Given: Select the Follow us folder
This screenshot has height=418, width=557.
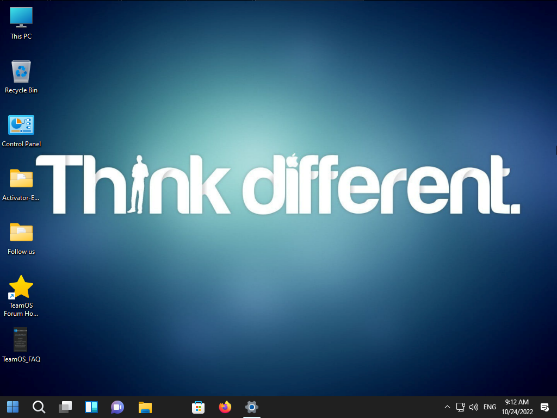Looking at the screenshot, I should [21, 232].
